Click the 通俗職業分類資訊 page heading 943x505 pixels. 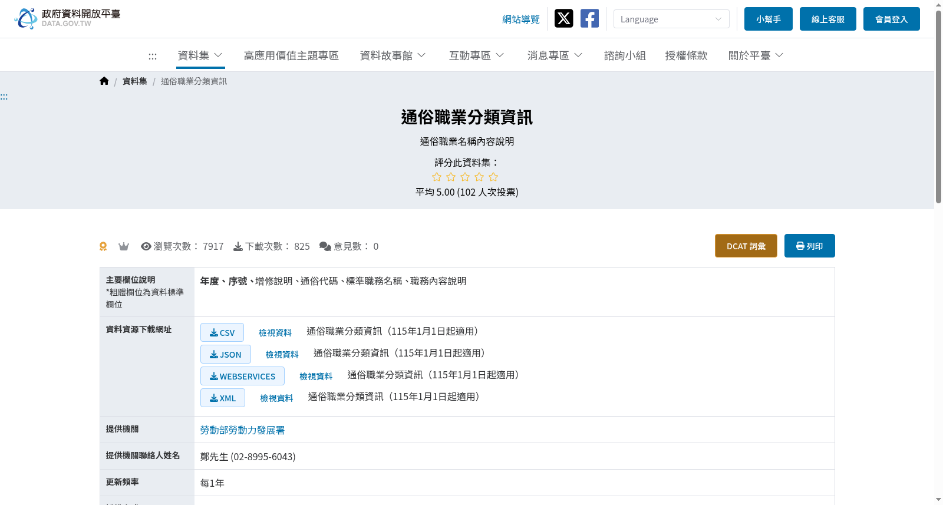467,117
